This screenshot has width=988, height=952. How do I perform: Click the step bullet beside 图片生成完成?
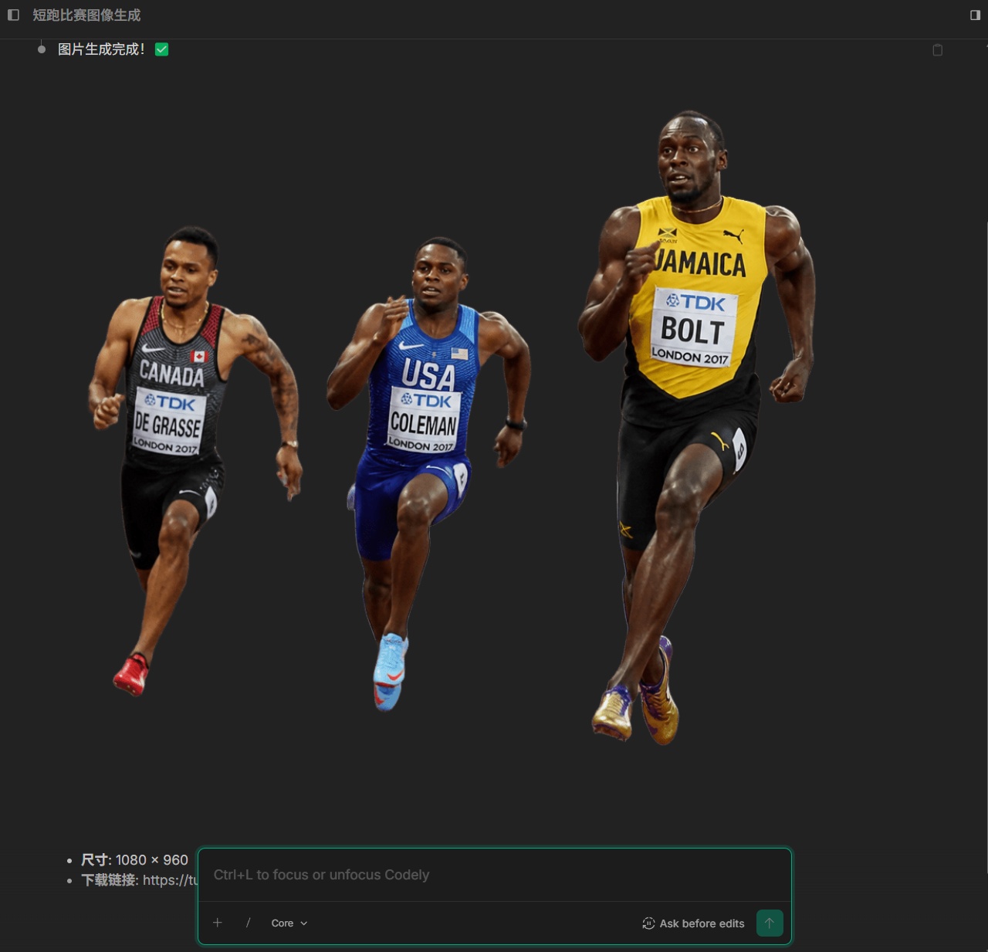[42, 49]
